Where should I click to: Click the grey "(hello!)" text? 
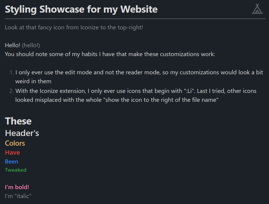click(31, 45)
